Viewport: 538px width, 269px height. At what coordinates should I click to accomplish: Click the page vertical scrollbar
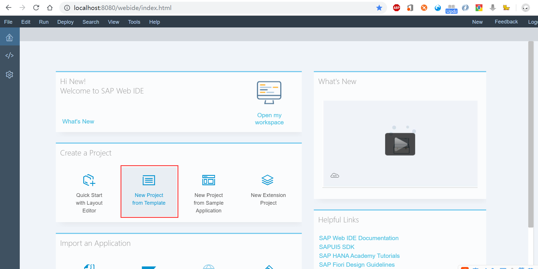point(531,134)
